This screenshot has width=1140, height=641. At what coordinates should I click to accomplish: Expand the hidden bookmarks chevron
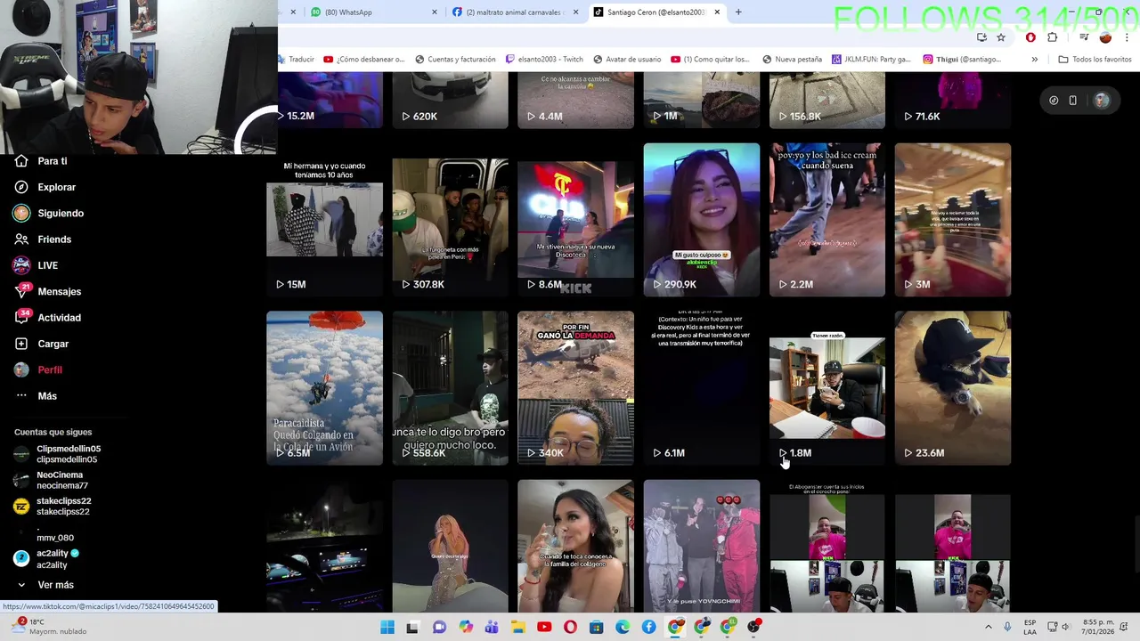(1034, 60)
